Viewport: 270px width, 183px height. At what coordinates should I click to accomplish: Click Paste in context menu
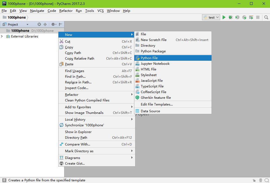coord(97,64)
